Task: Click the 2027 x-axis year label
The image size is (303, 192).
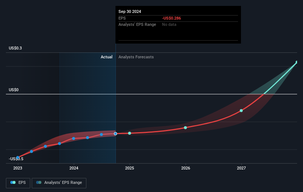Action: [x=241, y=168]
